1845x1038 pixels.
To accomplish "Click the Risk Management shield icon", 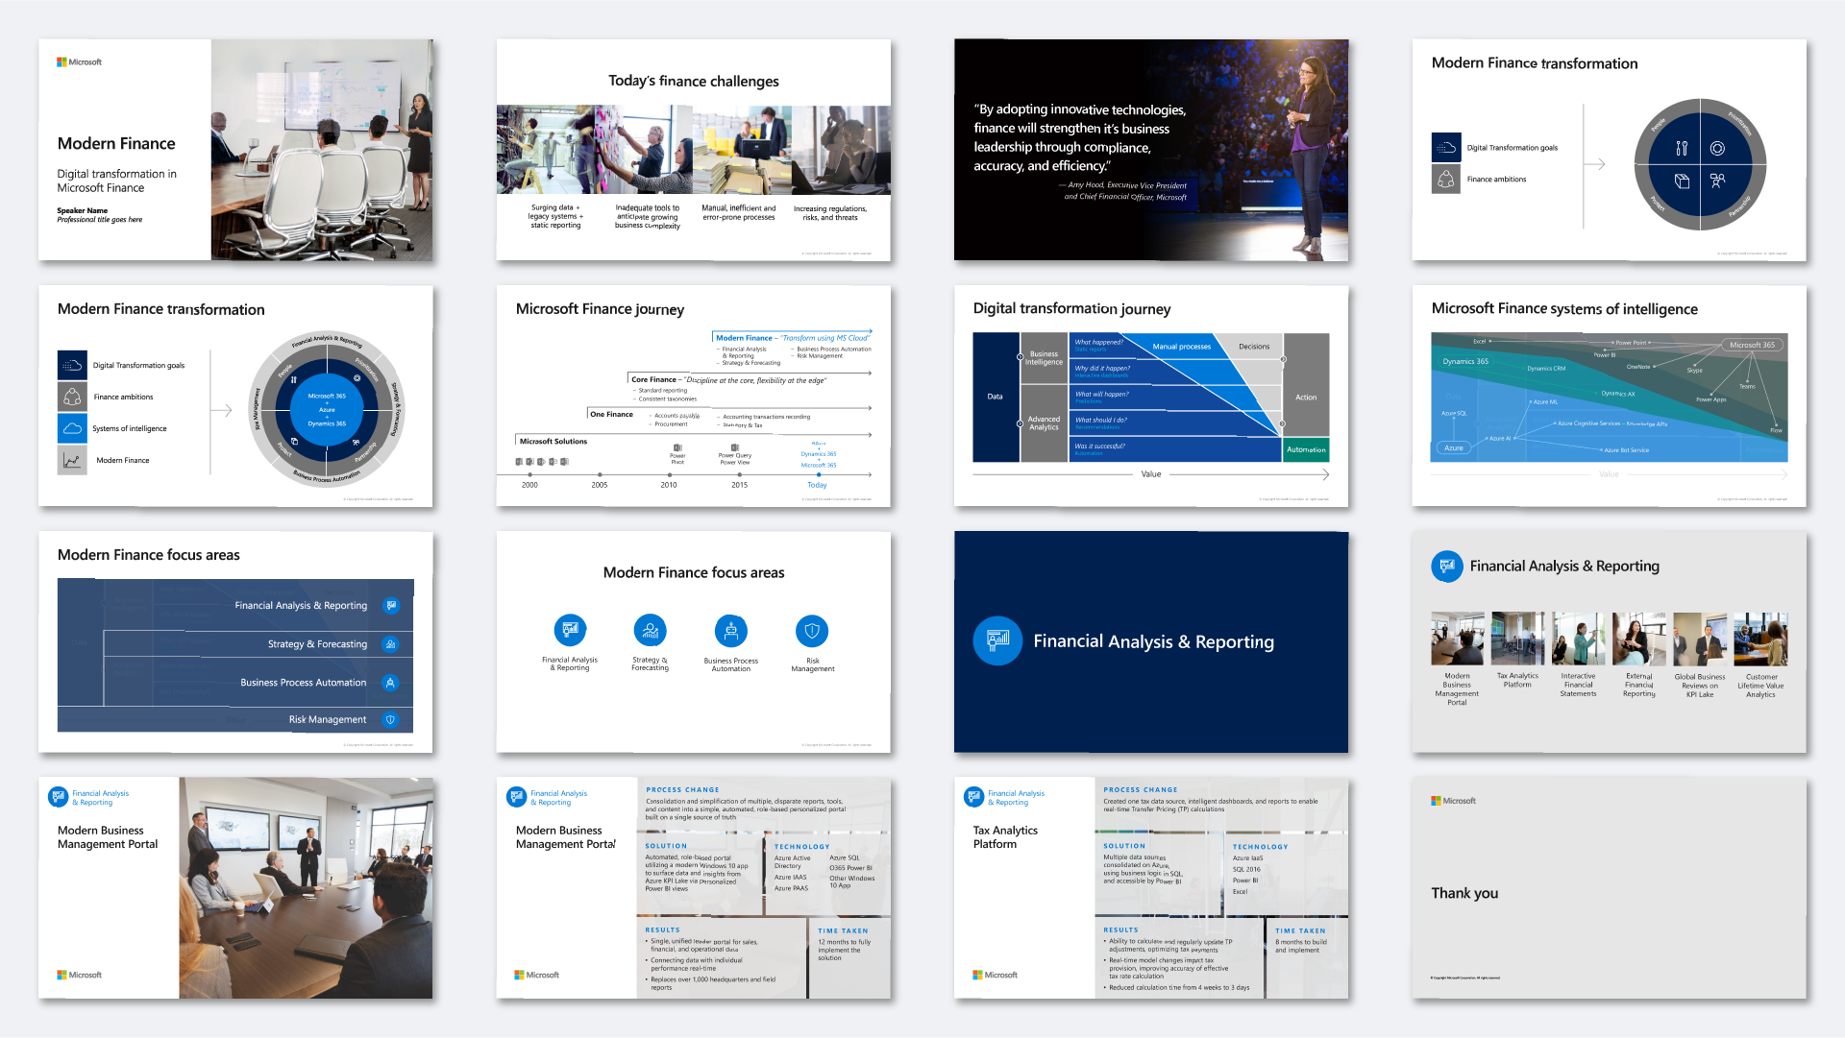I will pyautogui.click(x=812, y=630).
